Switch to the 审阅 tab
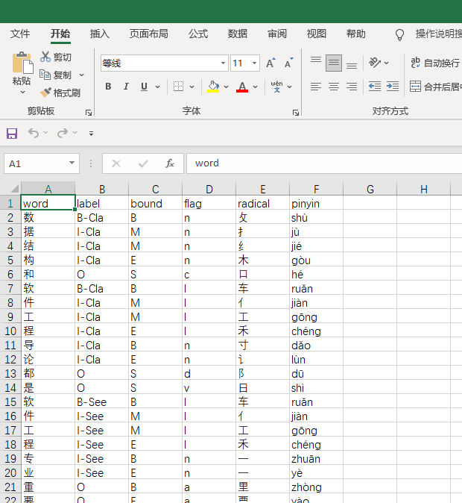 tap(277, 34)
